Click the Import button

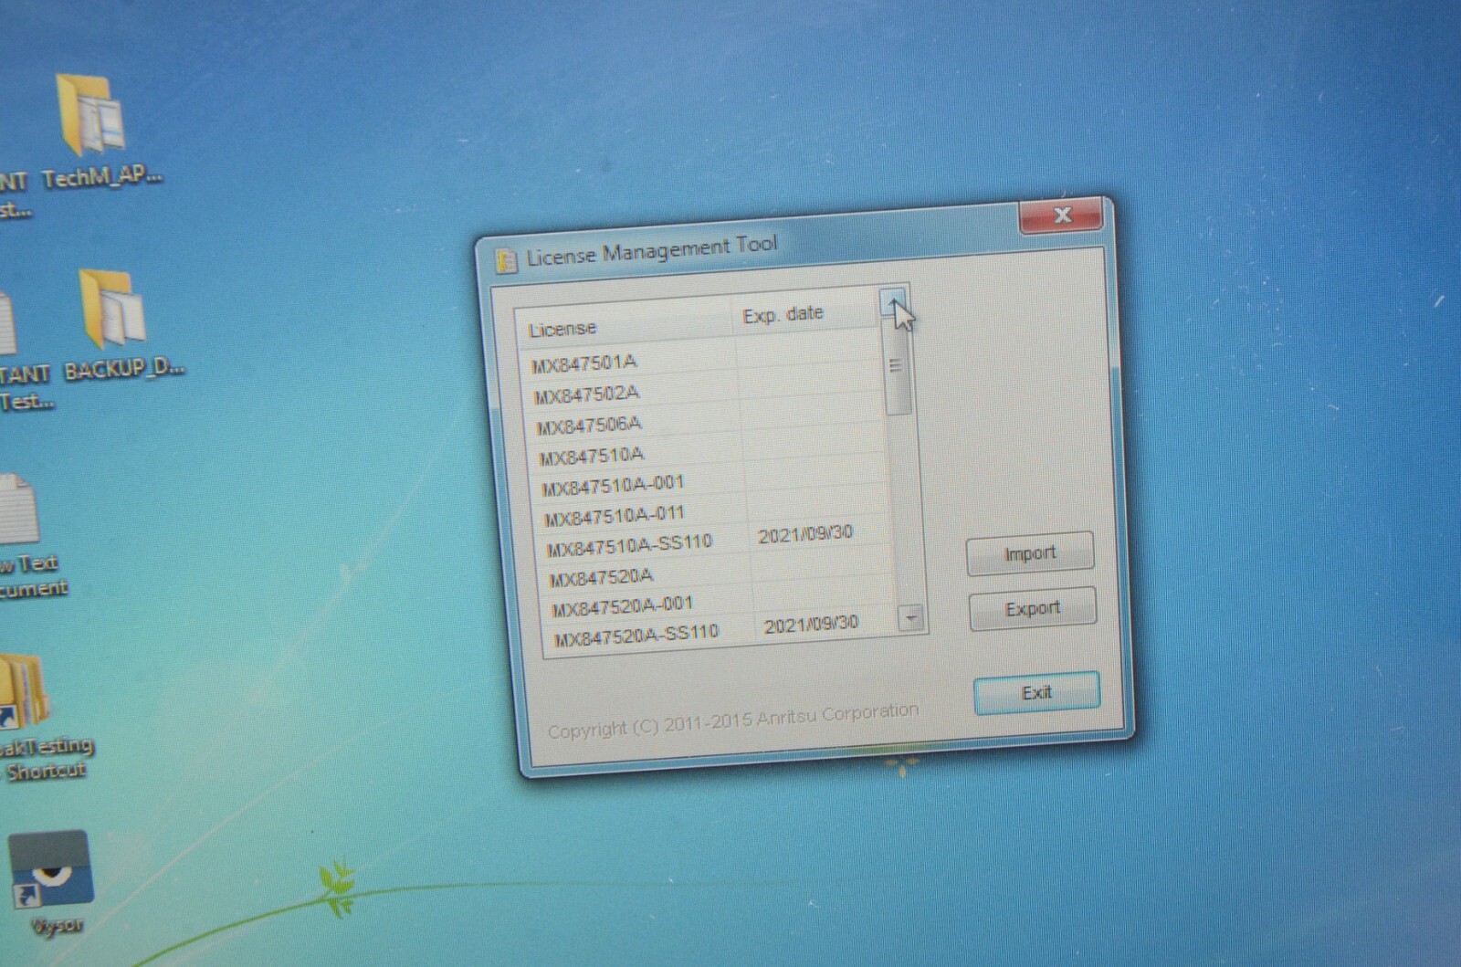(1030, 553)
